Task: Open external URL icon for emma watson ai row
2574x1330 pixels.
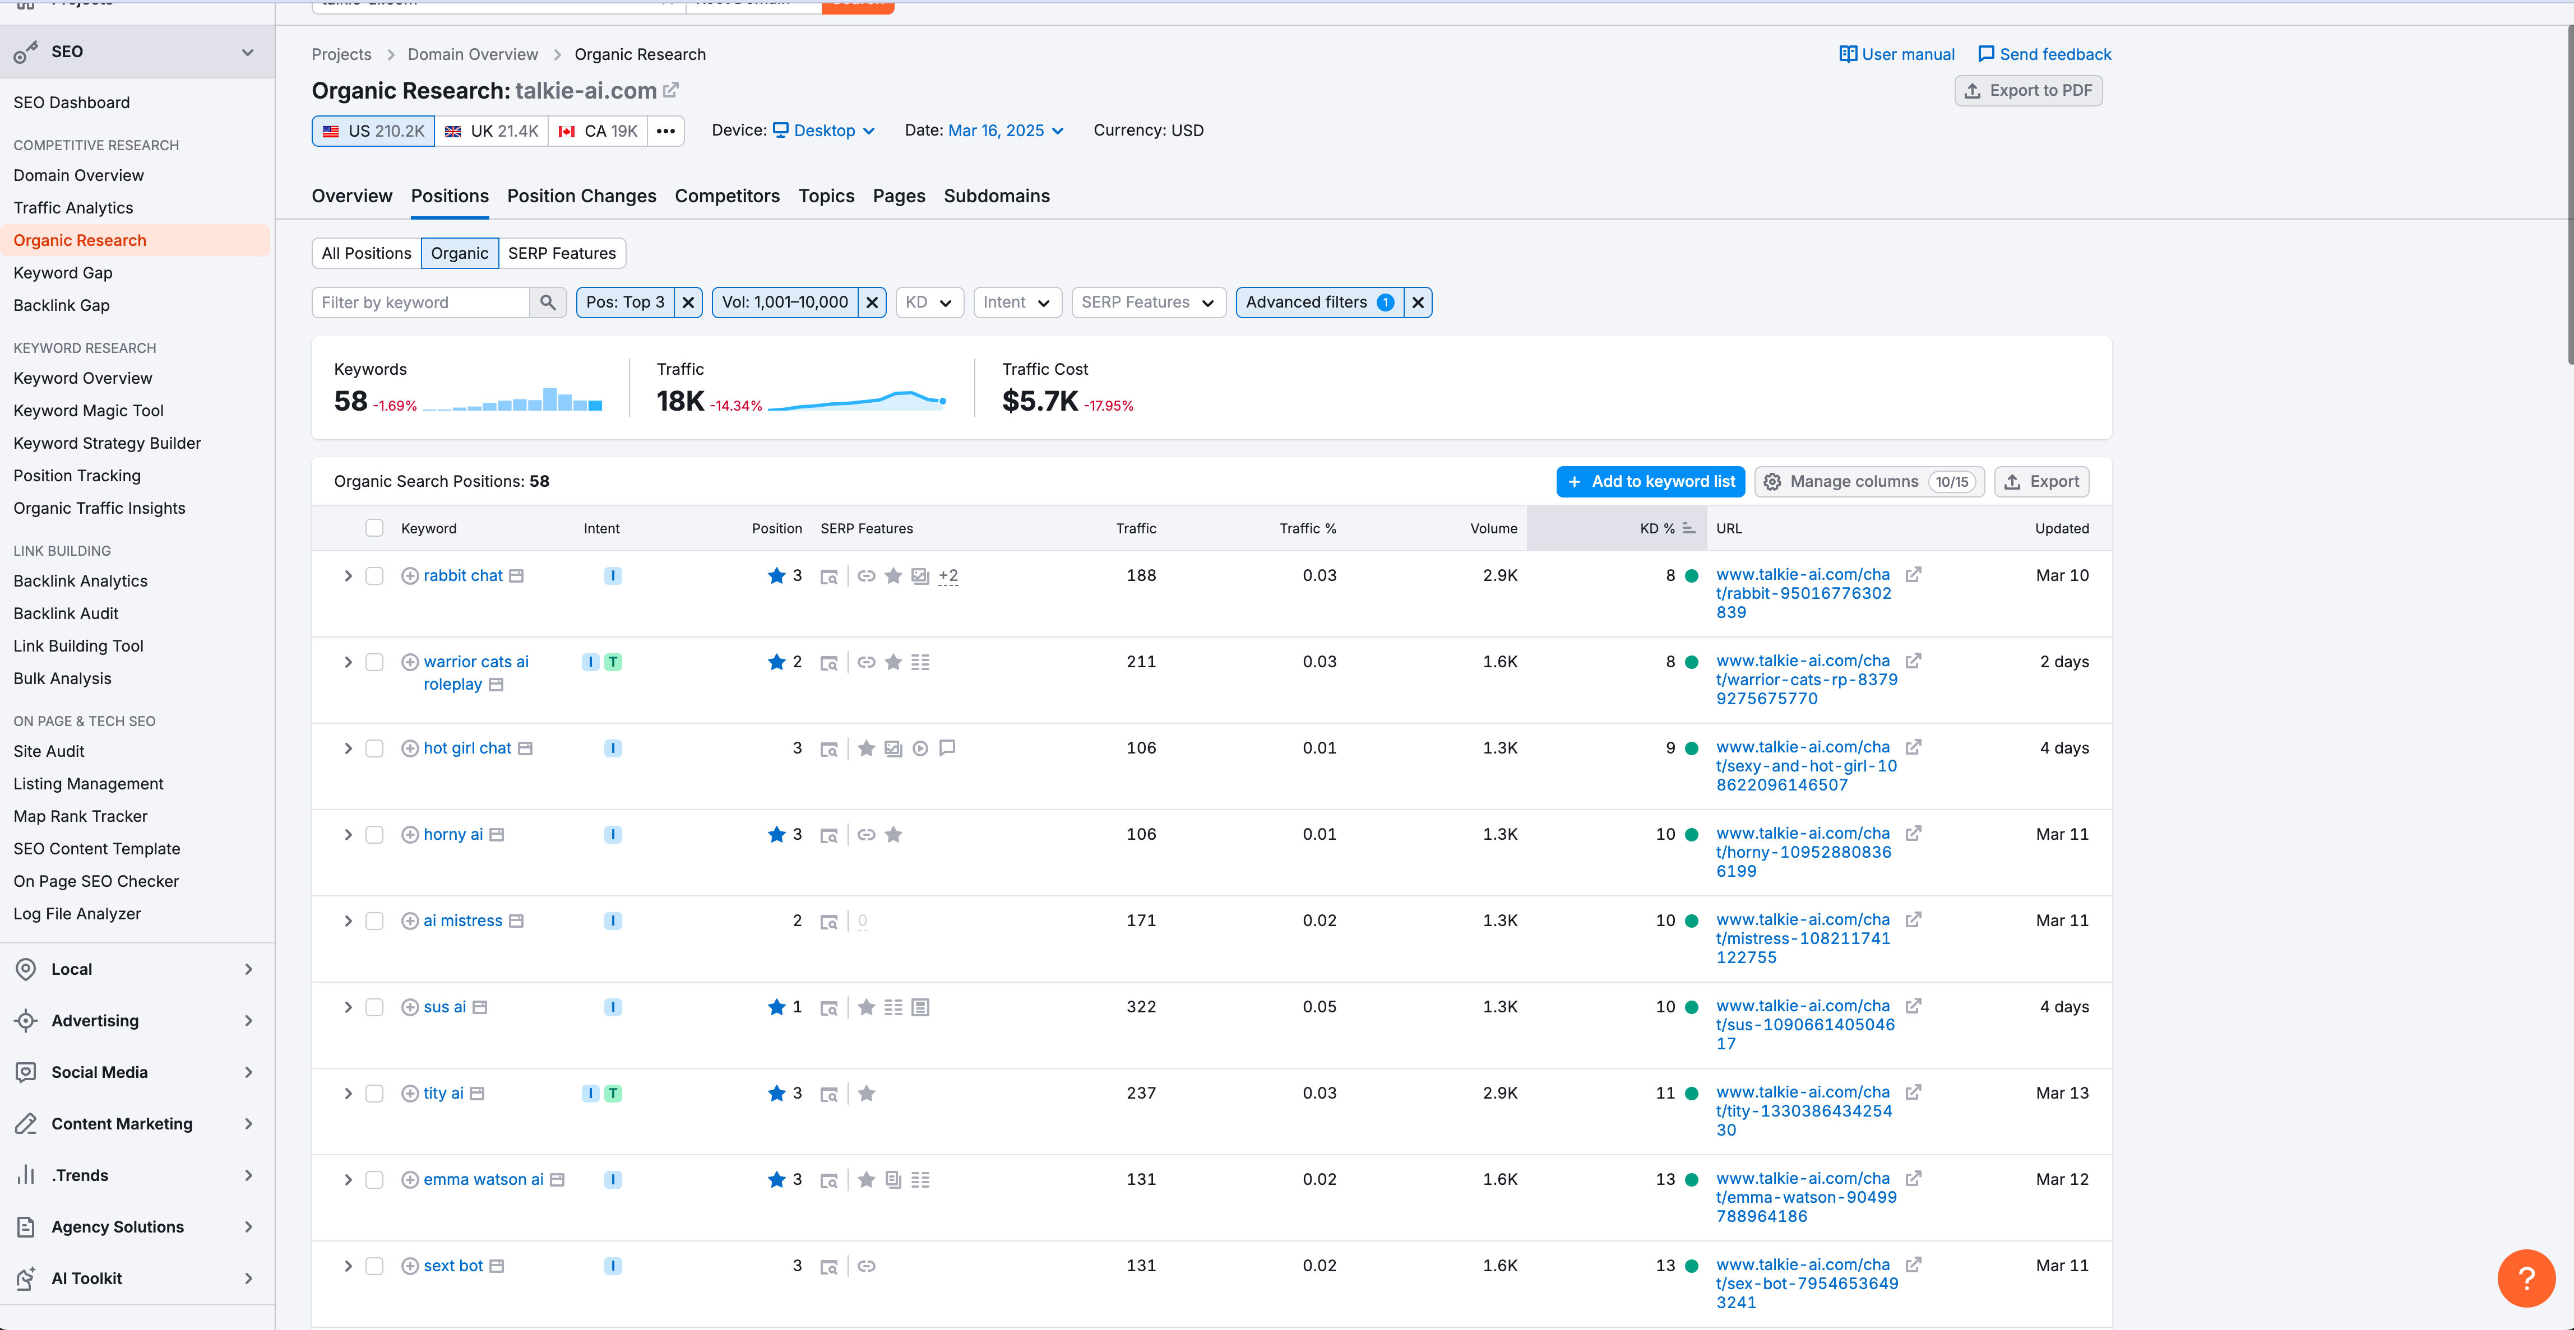Action: click(1914, 1178)
